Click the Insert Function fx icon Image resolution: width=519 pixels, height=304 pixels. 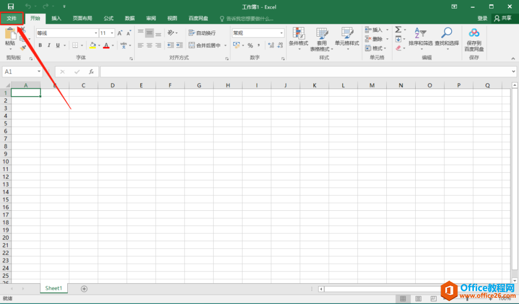[91, 72]
